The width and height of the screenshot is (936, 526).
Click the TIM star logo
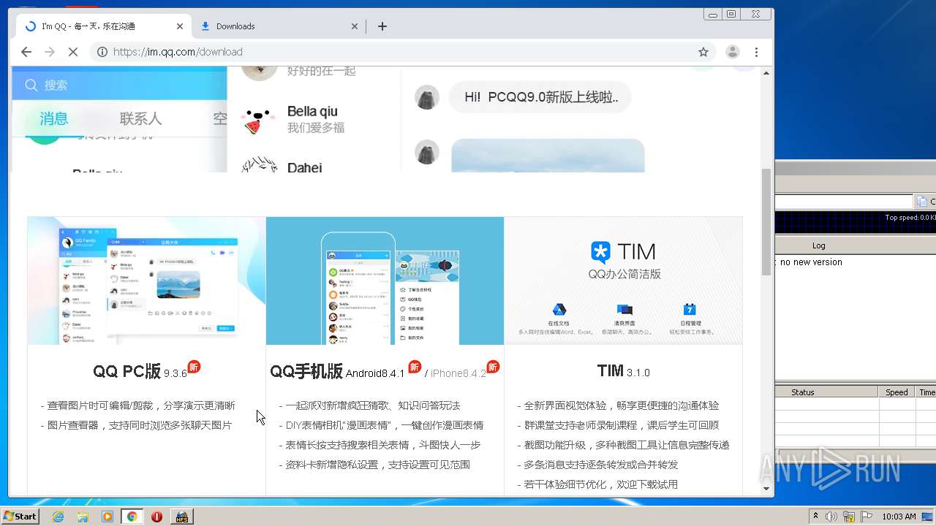tap(600, 252)
